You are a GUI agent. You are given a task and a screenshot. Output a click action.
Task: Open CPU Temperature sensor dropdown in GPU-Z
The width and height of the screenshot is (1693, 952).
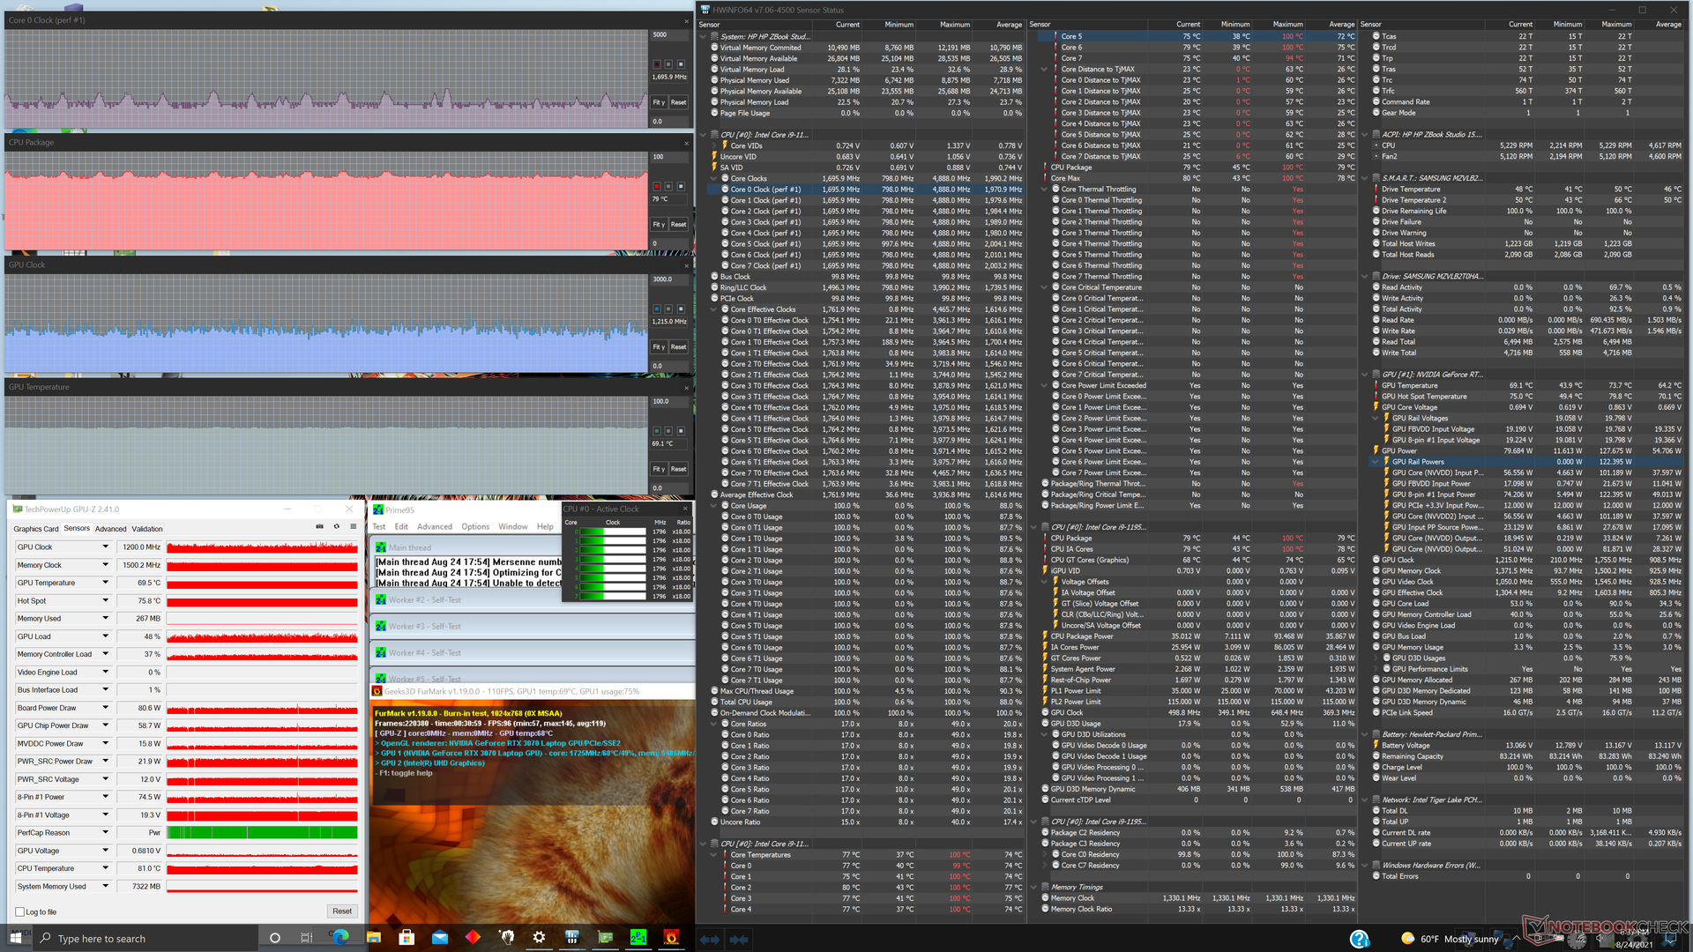[105, 868]
